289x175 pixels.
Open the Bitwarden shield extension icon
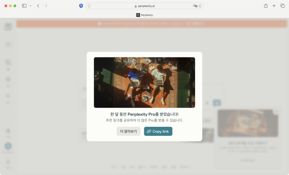point(81,6)
